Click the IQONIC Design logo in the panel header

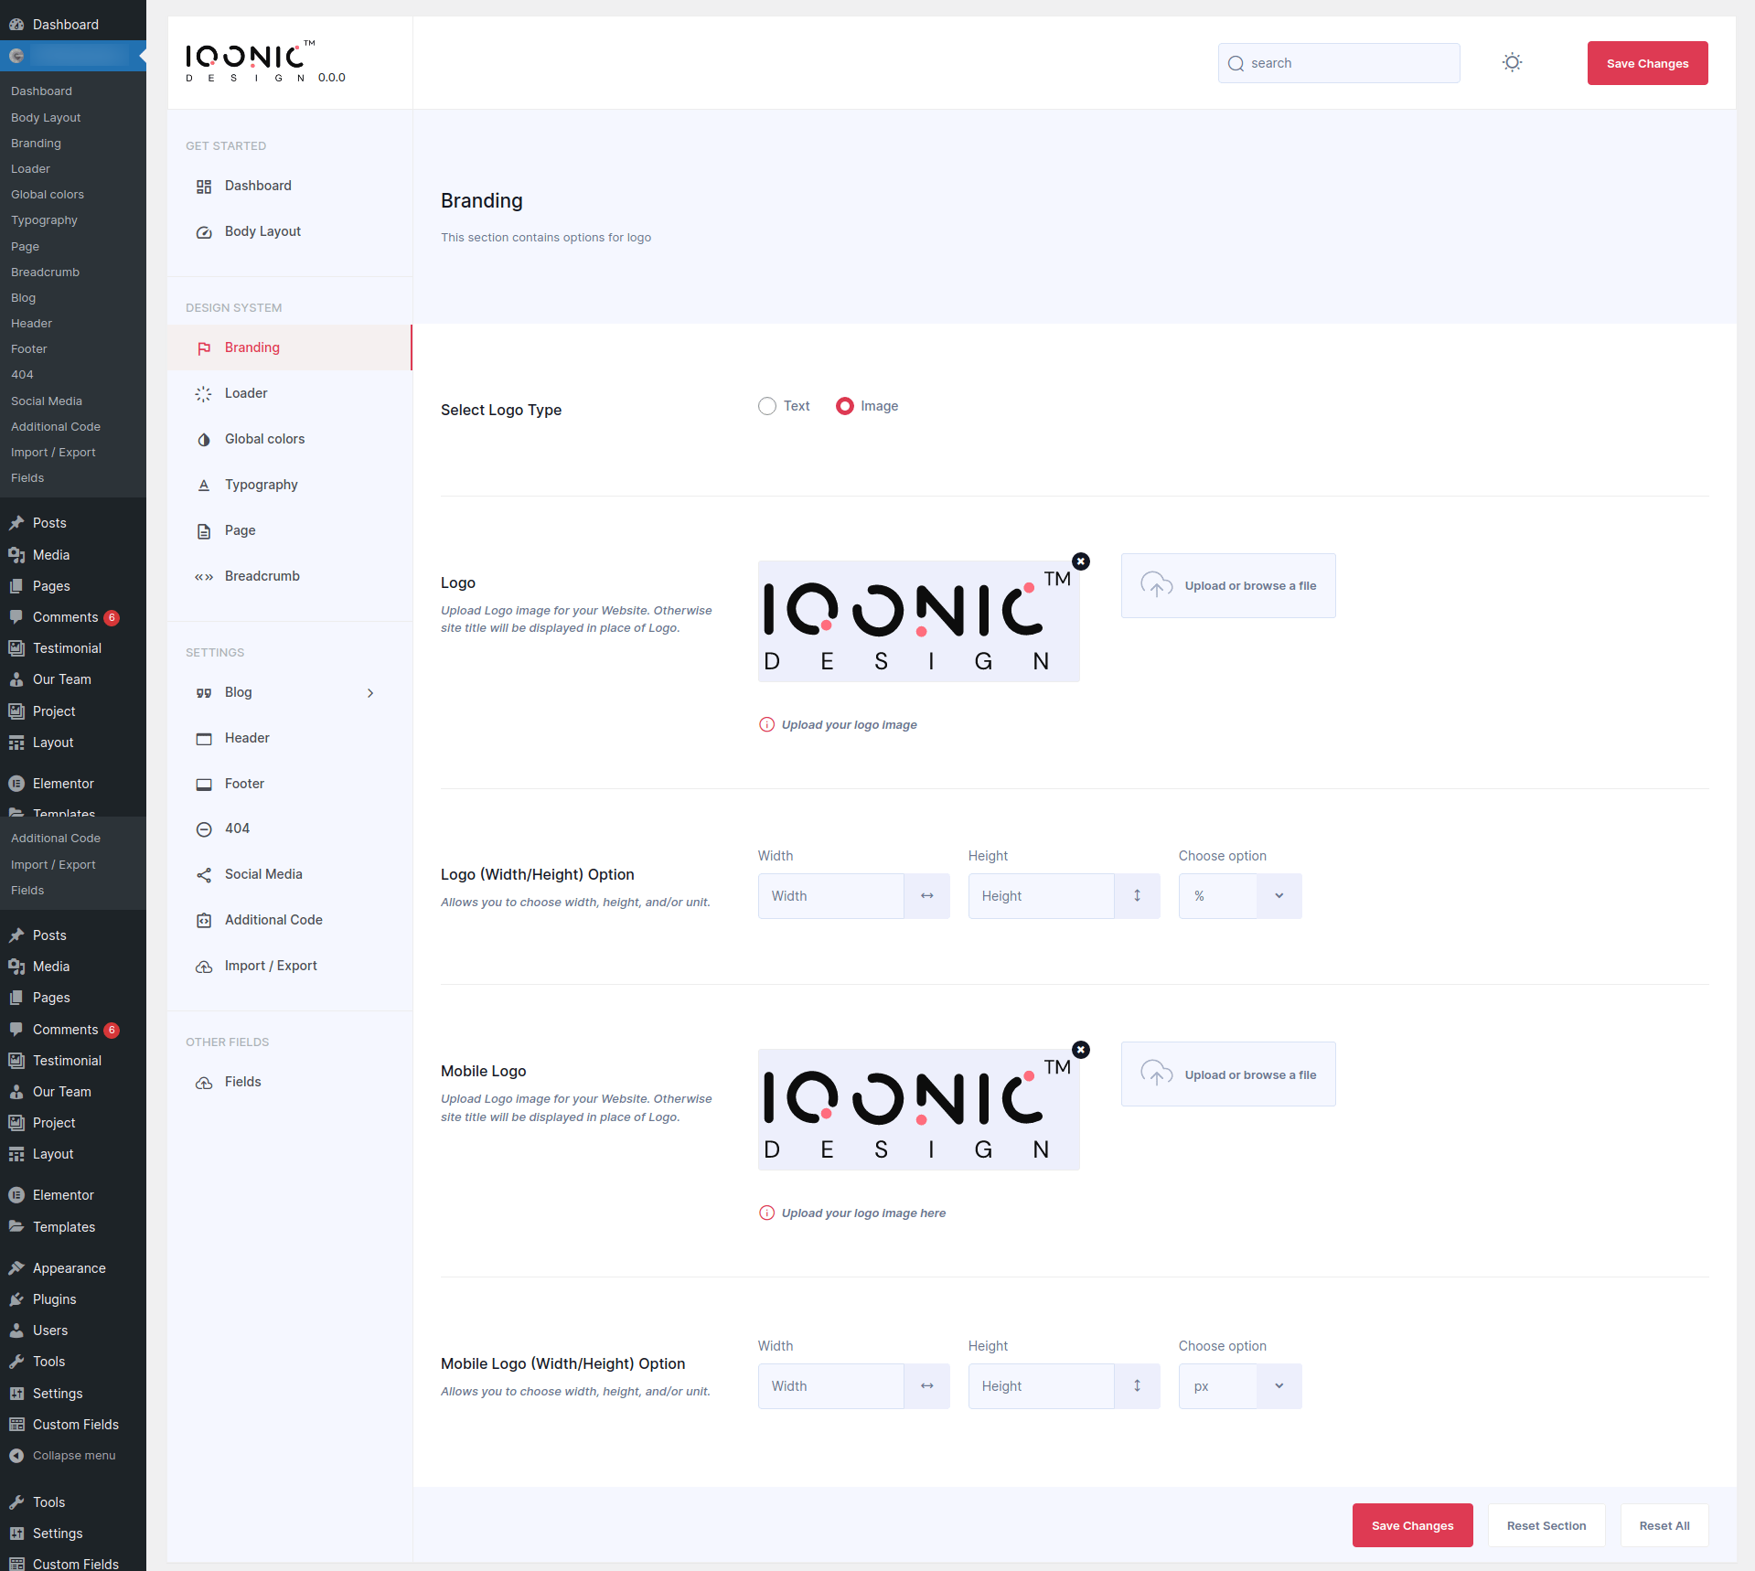[251, 62]
